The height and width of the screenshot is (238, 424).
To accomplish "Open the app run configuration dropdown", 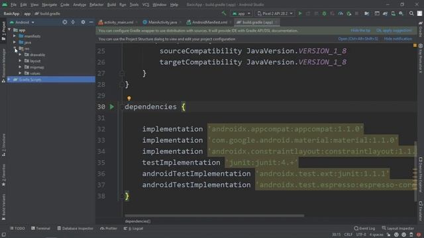I will (x=241, y=13).
